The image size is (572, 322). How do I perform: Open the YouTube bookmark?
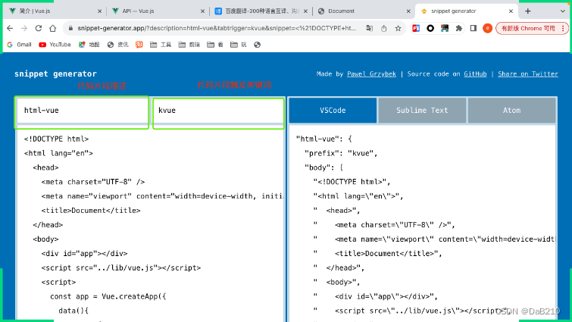click(55, 45)
